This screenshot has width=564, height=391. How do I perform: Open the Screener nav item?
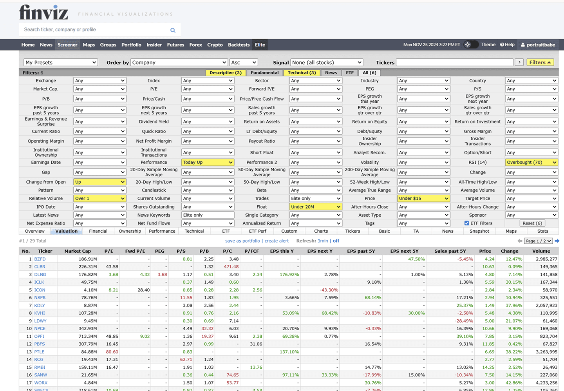67,45
